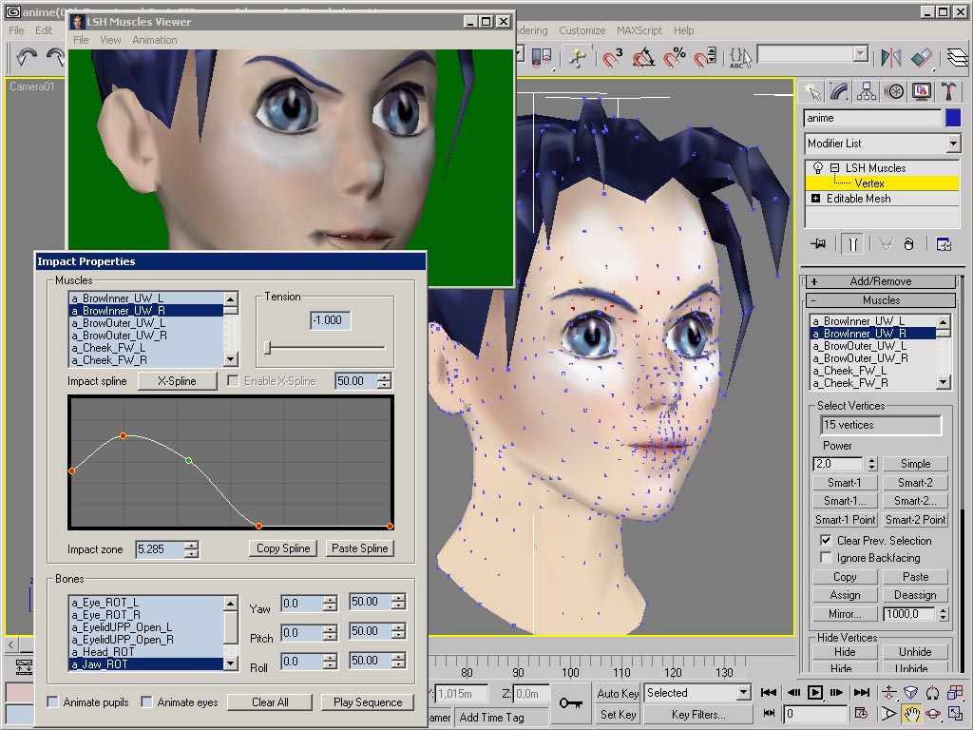Switch to the Hierarchy command panel

867,92
